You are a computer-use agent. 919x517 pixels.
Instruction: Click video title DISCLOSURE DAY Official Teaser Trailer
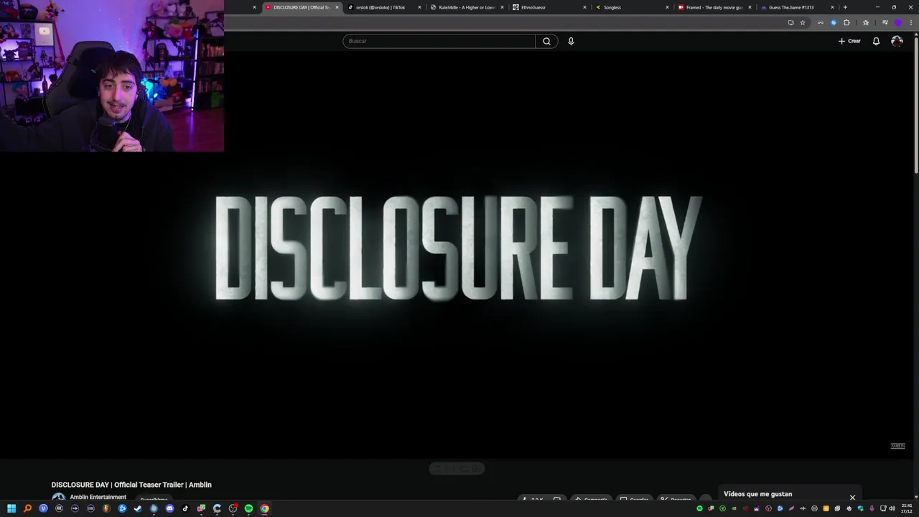[x=131, y=485]
